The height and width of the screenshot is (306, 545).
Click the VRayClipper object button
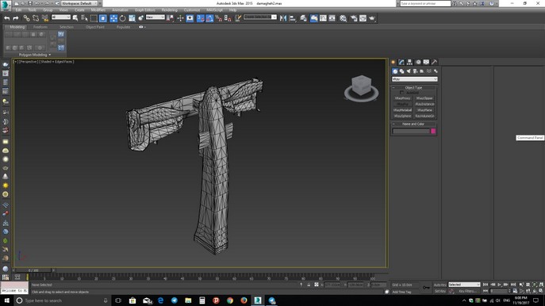(424, 98)
